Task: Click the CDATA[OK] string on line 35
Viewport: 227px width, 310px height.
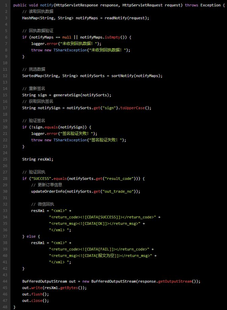Action: coord(95,223)
